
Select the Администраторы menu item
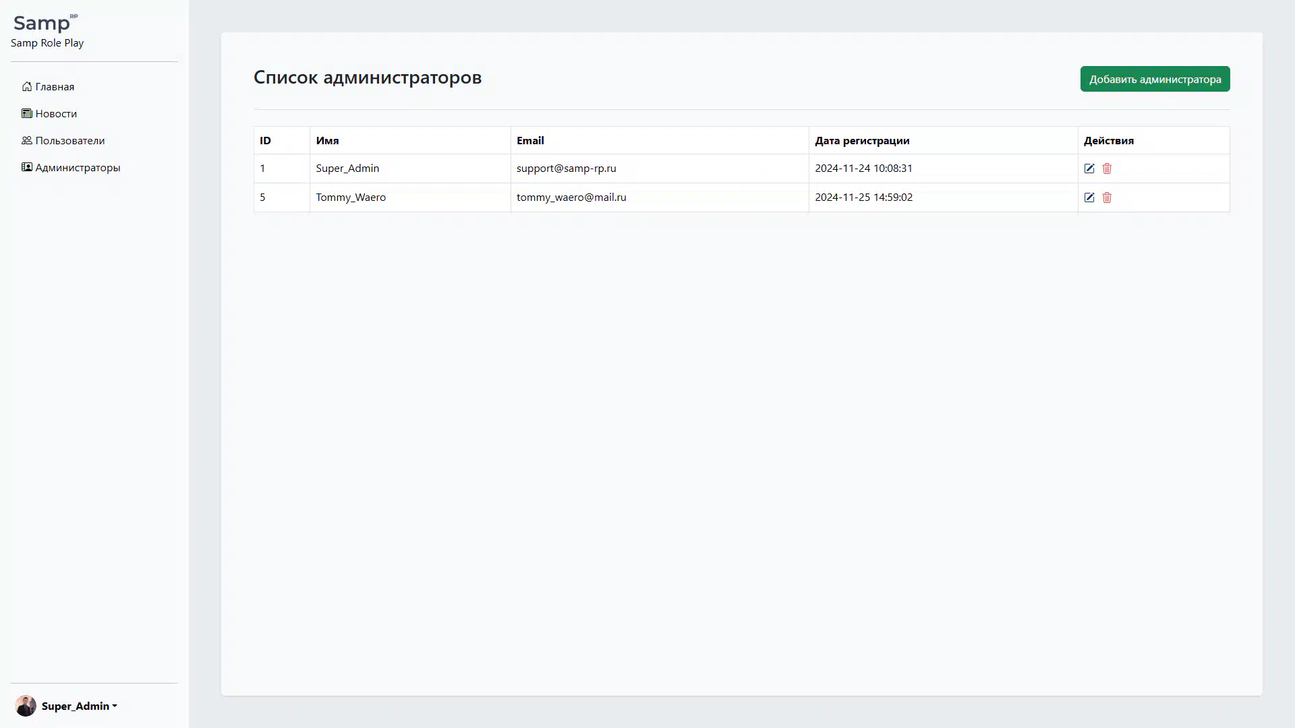pyautogui.click(x=78, y=167)
